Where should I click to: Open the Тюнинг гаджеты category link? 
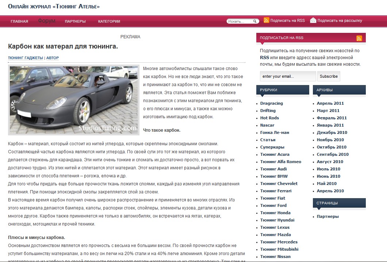[x=26, y=58]
